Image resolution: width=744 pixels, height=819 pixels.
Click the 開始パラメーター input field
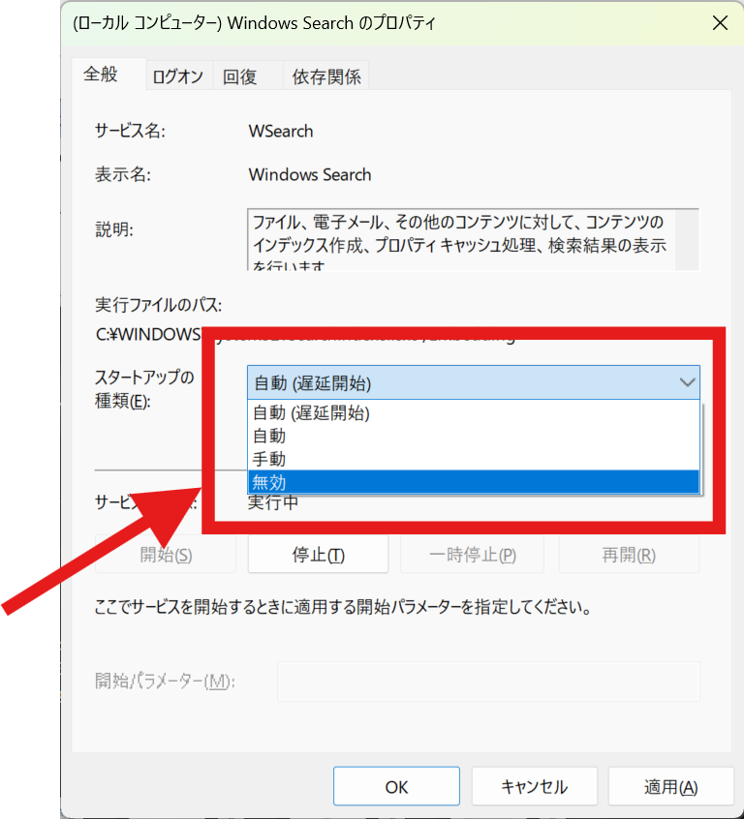(488, 682)
